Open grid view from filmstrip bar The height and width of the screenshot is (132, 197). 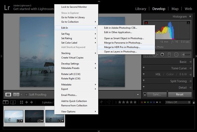21,102
